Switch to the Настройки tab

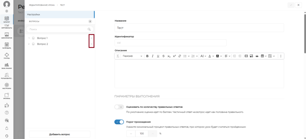point(59,14)
